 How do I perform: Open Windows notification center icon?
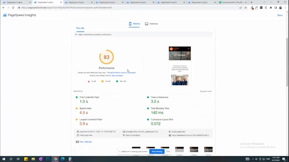(x=283, y=159)
